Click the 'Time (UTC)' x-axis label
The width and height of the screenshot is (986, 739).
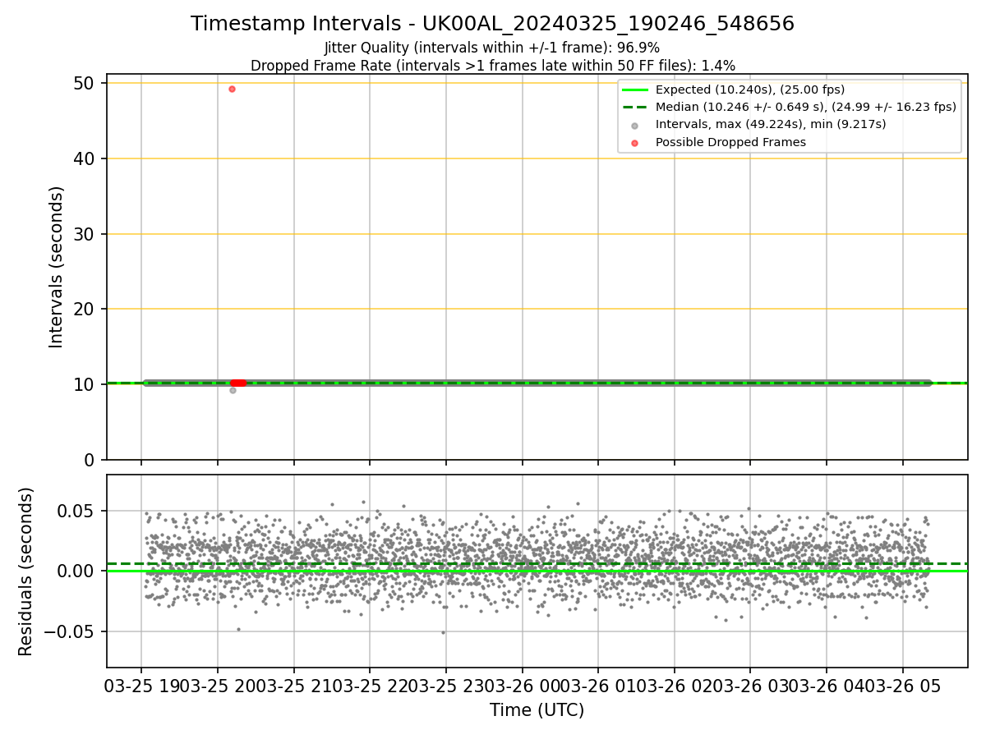(x=537, y=710)
